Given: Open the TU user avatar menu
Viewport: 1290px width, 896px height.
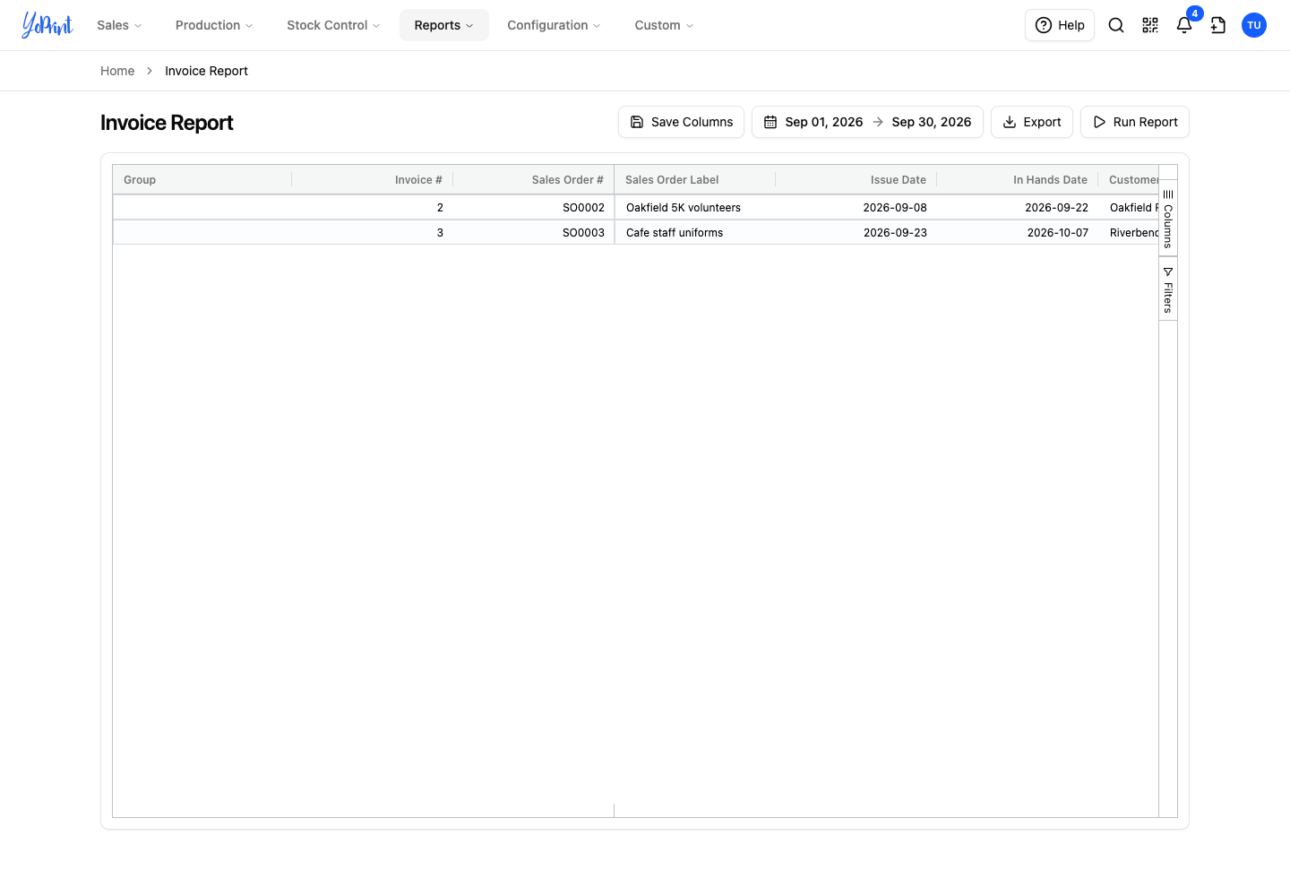Looking at the screenshot, I should 1254,25.
